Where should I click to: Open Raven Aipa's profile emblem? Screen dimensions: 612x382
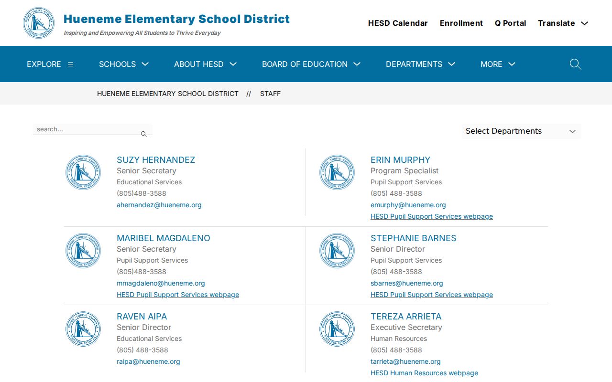click(83, 329)
